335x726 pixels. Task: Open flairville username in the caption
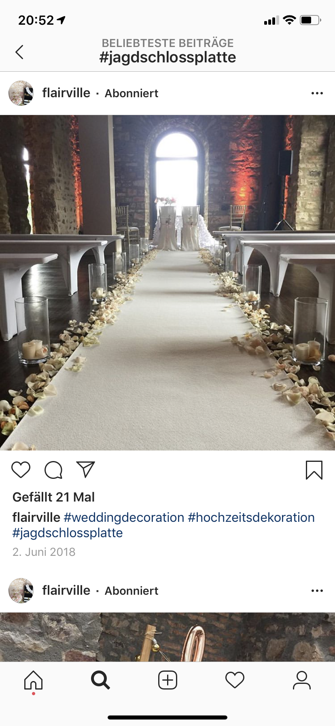[x=36, y=517]
